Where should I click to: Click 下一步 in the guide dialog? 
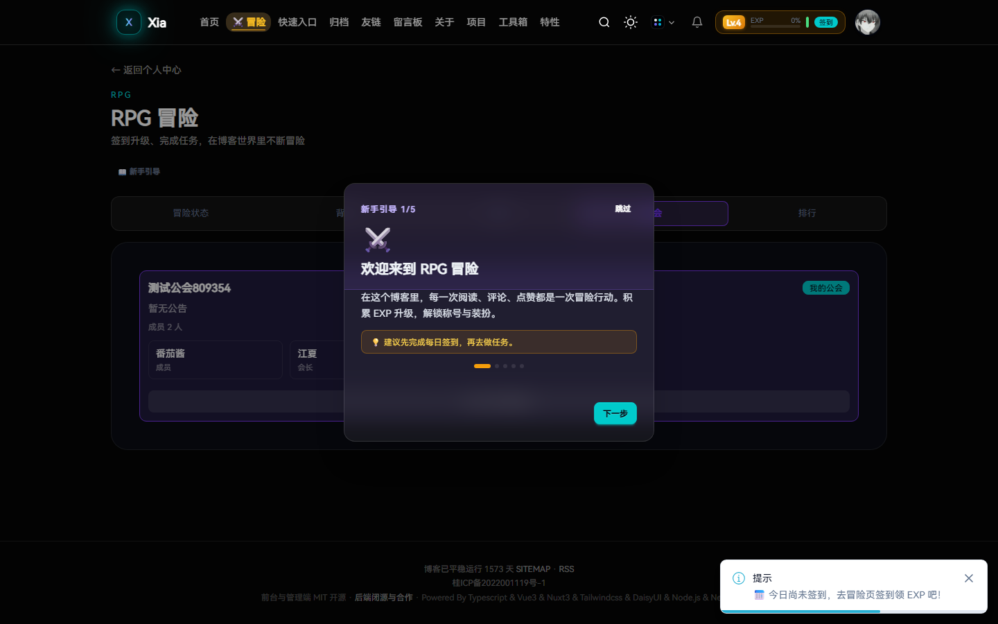[x=615, y=413]
